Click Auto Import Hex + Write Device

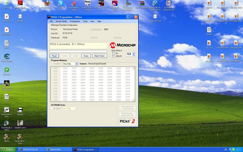127,108
